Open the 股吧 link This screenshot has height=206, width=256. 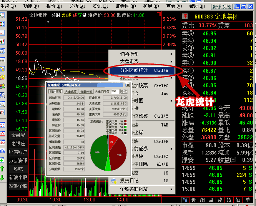coord(18,169)
